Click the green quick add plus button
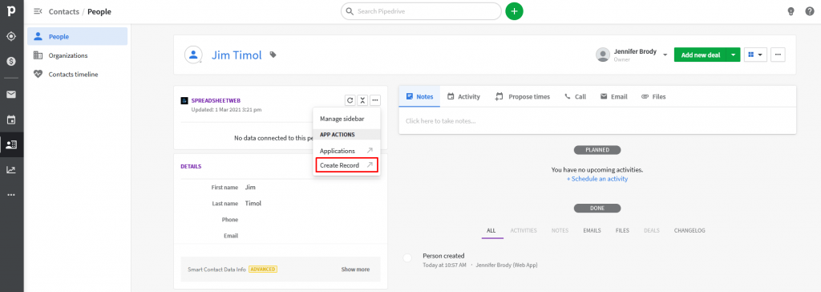821x292 pixels. [514, 11]
